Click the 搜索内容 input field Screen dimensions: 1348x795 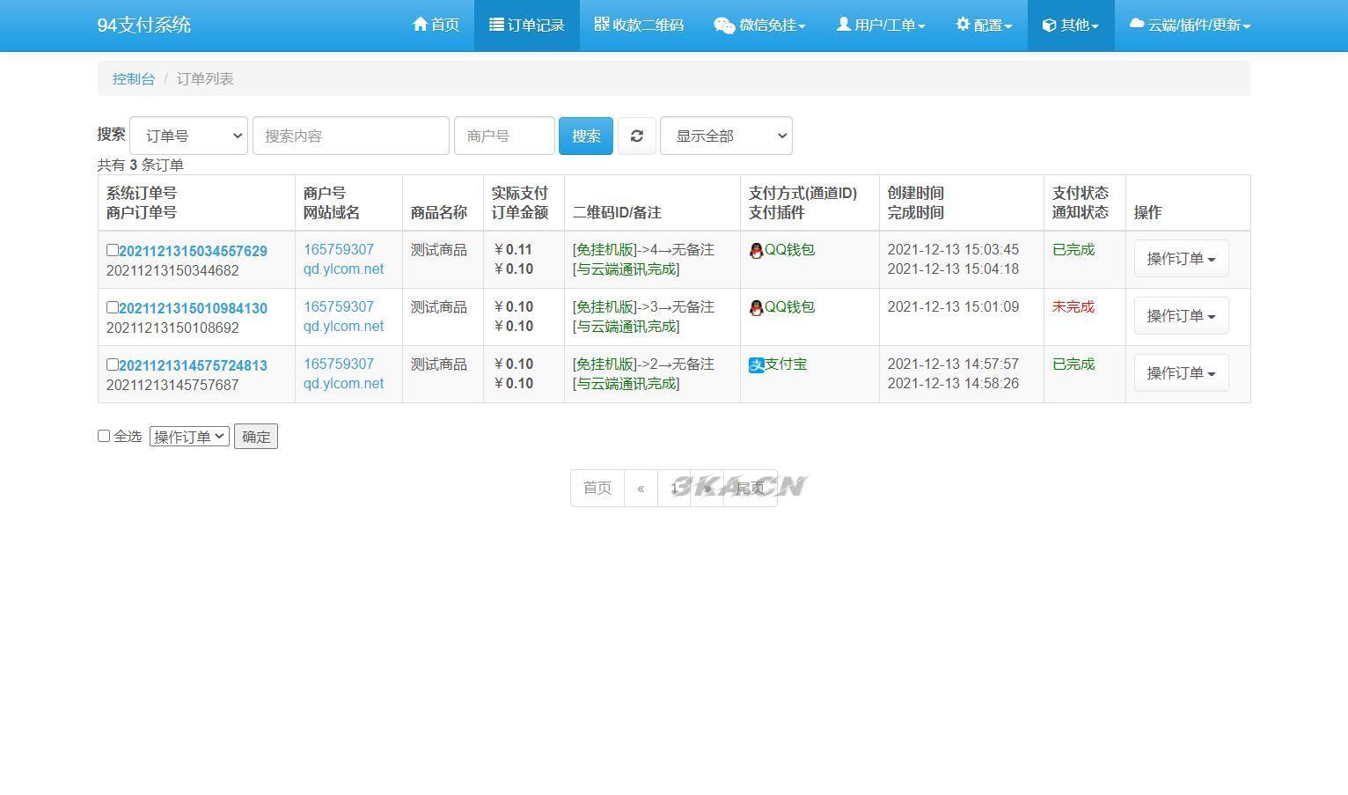click(351, 136)
